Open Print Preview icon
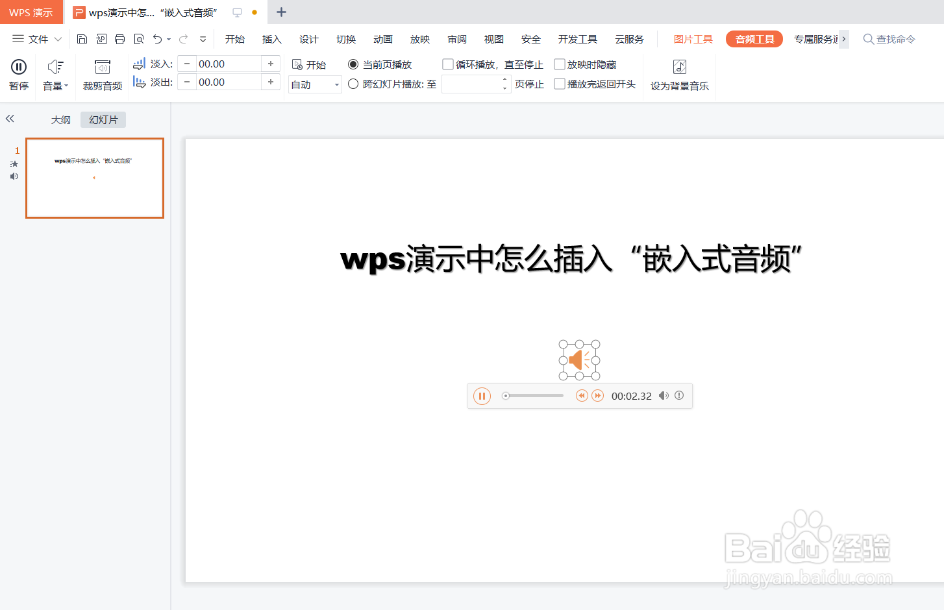The height and width of the screenshot is (610, 944). (138, 39)
